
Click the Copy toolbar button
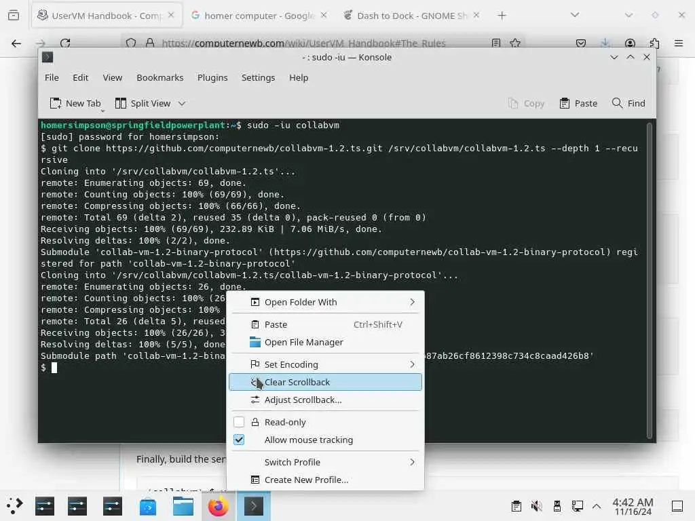[x=526, y=103]
